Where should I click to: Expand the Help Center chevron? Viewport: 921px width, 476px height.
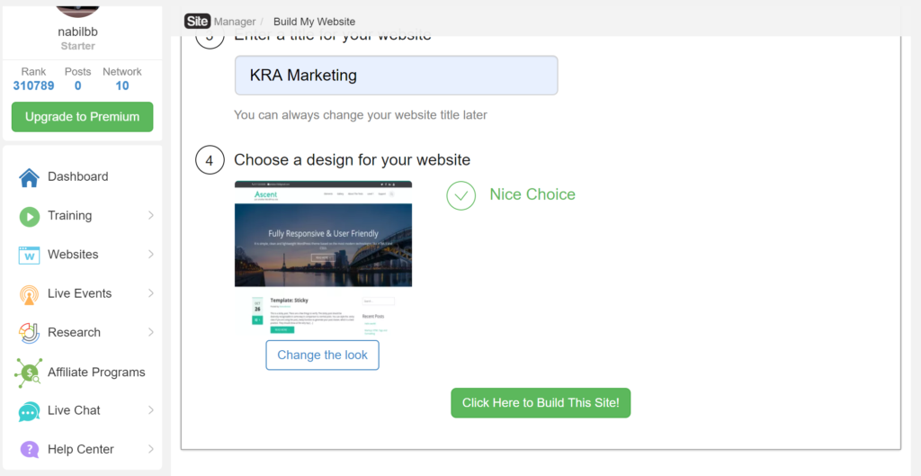click(x=150, y=449)
